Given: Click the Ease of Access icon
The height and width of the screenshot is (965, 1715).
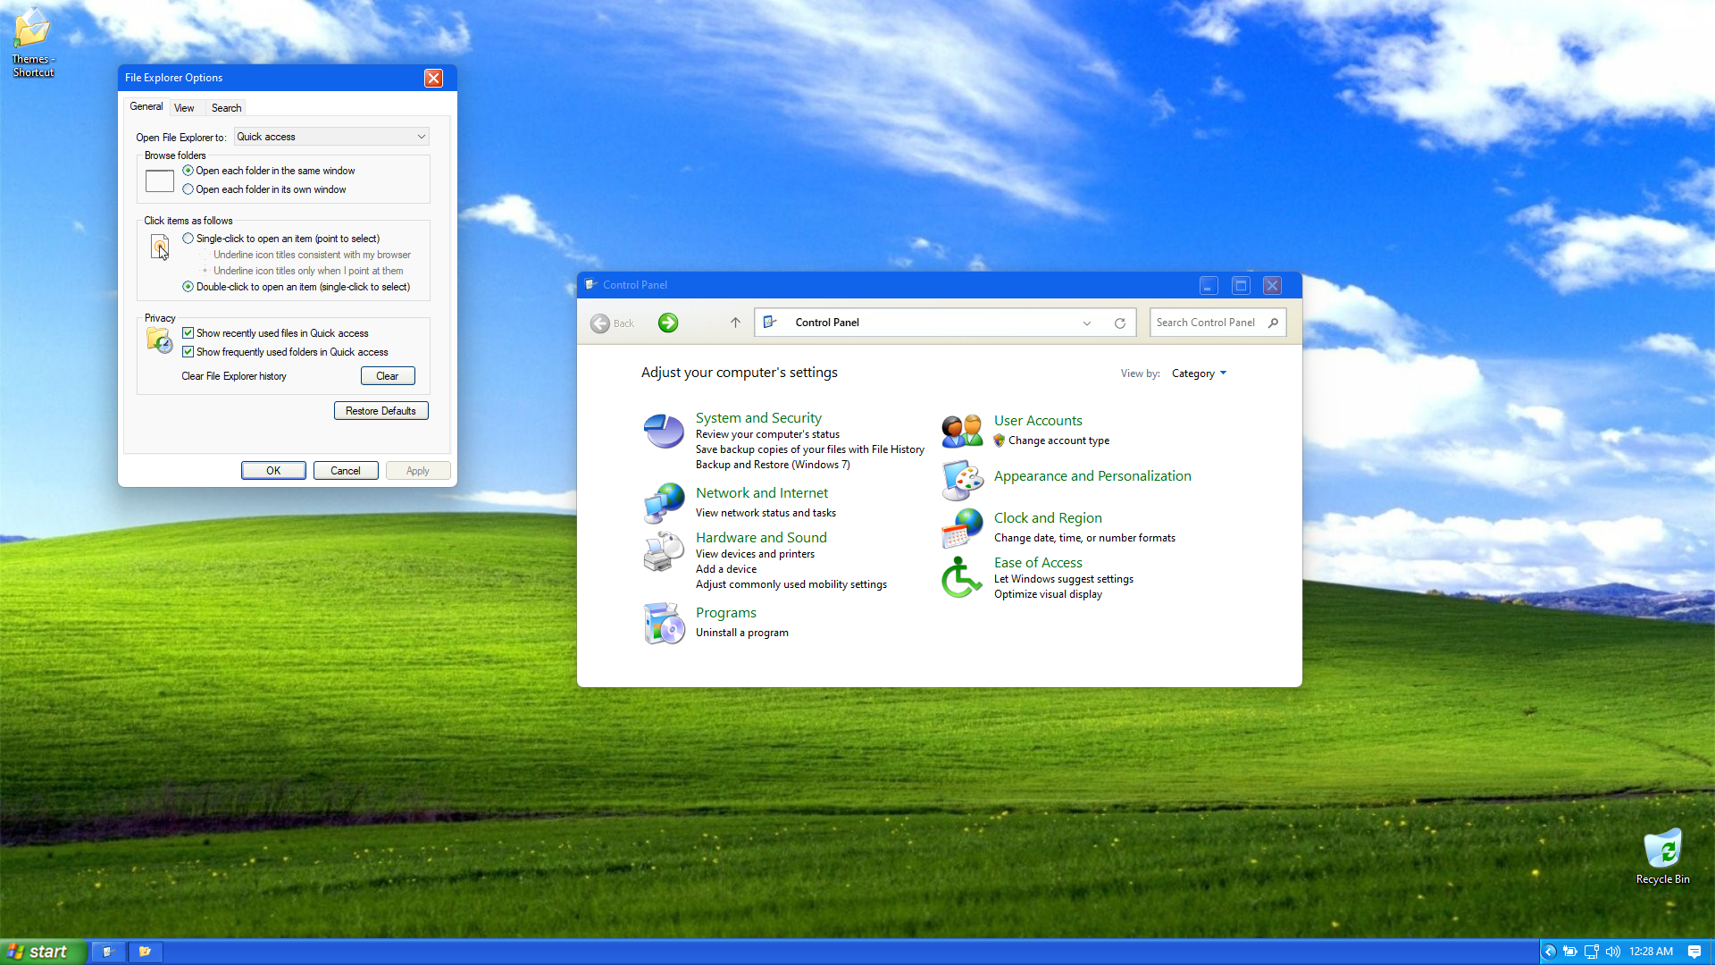Looking at the screenshot, I should coord(962,577).
